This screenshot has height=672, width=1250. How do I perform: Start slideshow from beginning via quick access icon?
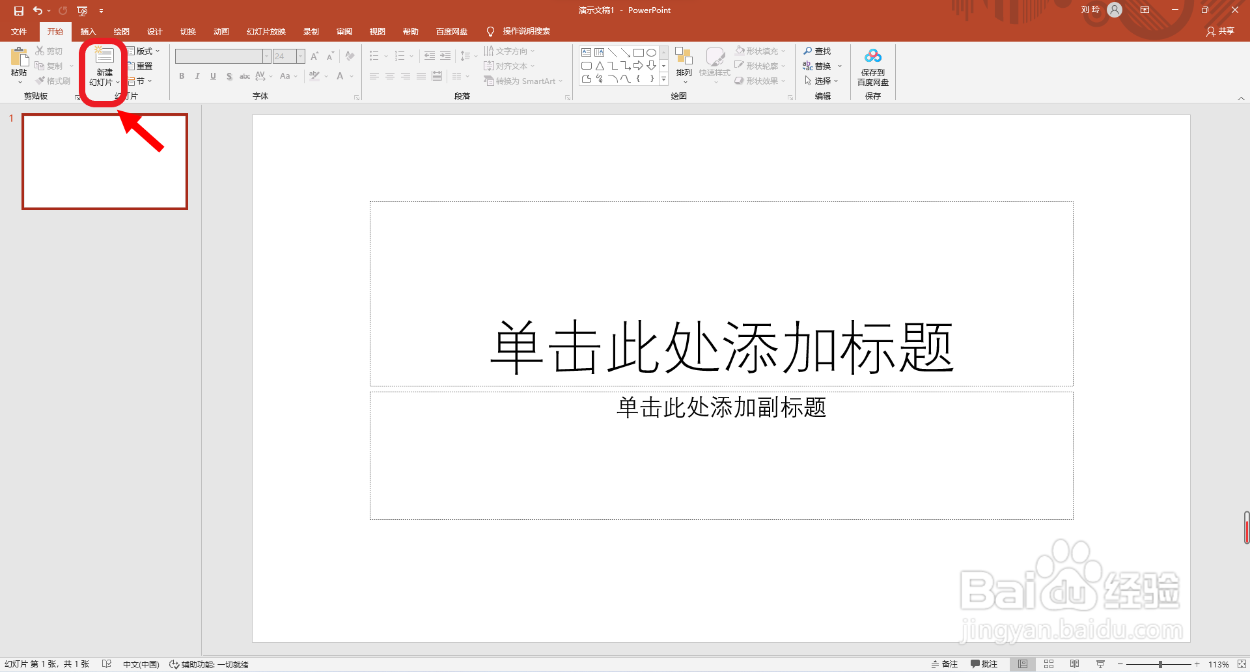[82, 10]
